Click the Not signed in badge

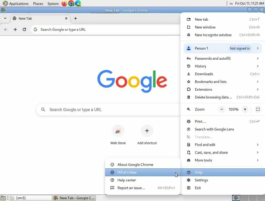tap(240, 48)
